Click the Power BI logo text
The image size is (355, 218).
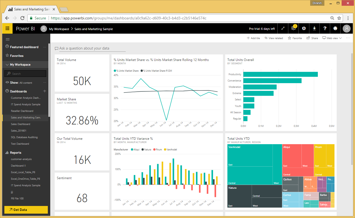(x=25, y=29)
